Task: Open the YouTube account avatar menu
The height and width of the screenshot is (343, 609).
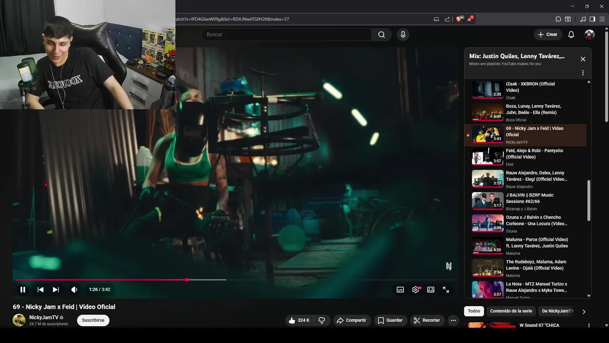Action: click(x=589, y=34)
